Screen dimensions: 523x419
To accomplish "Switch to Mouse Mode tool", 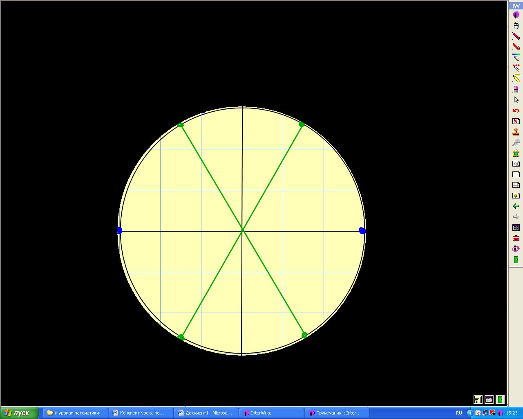I will coord(516,26).
